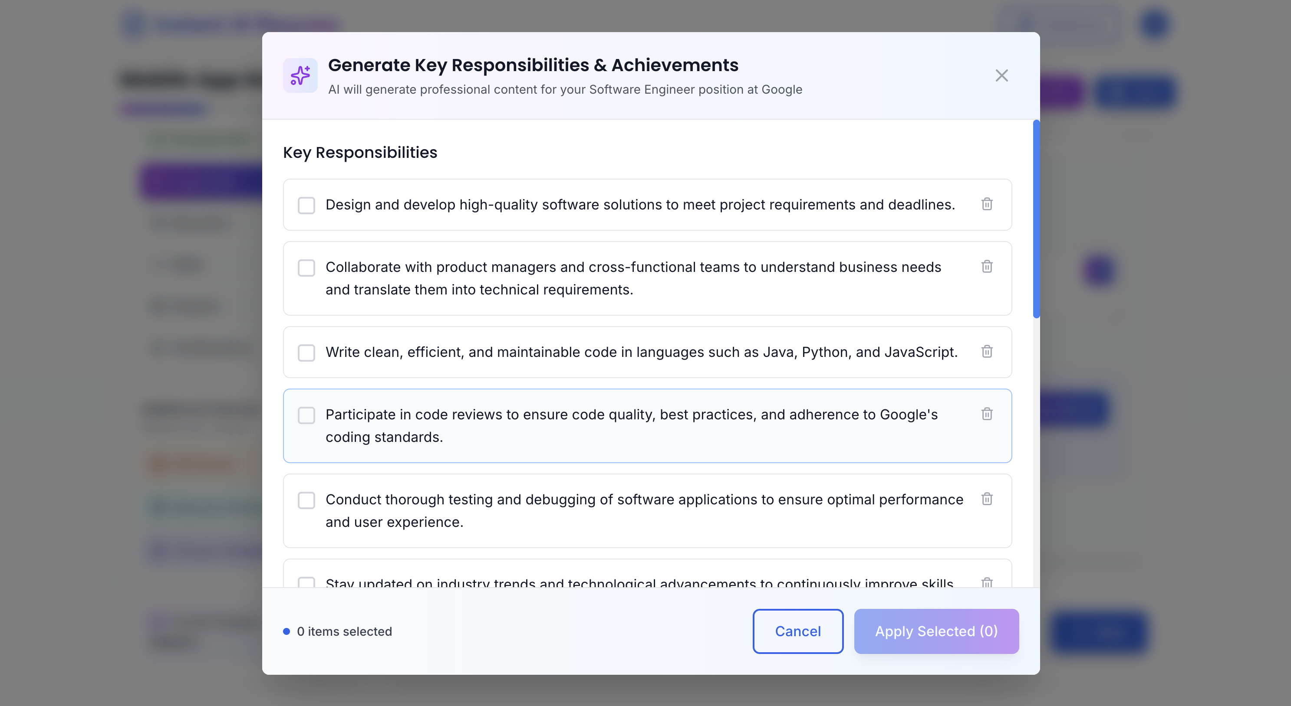The height and width of the screenshot is (706, 1291).
Task: Enable the 'Participate in code reviews' checkbox
Action: point(306,415)
